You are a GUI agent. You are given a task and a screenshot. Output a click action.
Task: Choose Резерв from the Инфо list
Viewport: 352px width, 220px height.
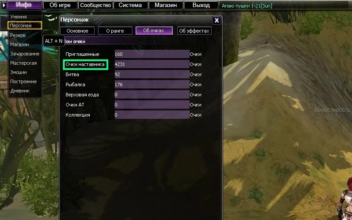point(18,36)
